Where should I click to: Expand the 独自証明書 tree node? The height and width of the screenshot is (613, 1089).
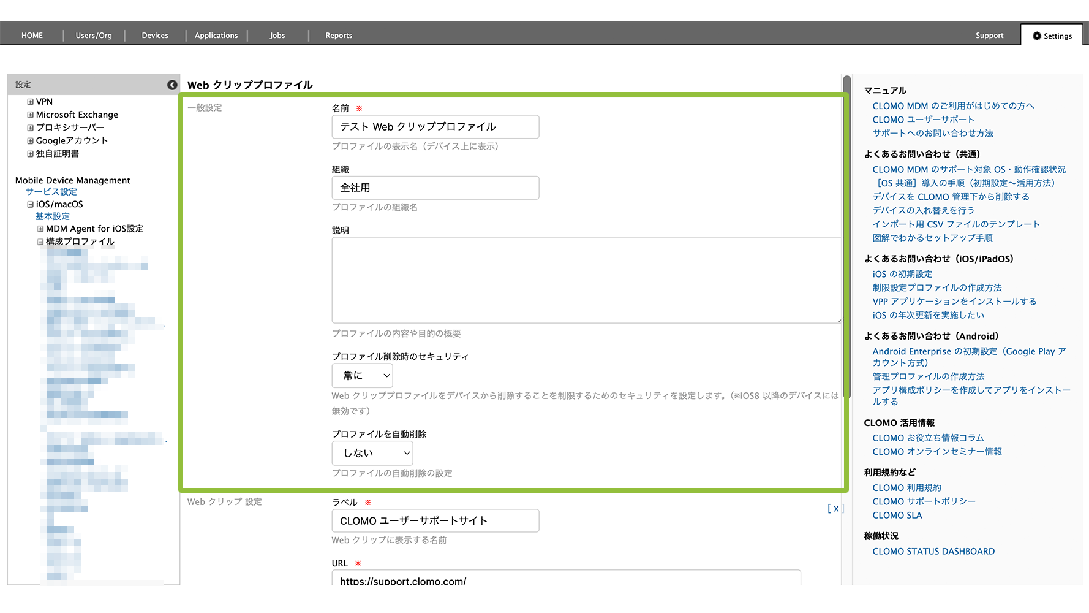click(x=30, y=154)
